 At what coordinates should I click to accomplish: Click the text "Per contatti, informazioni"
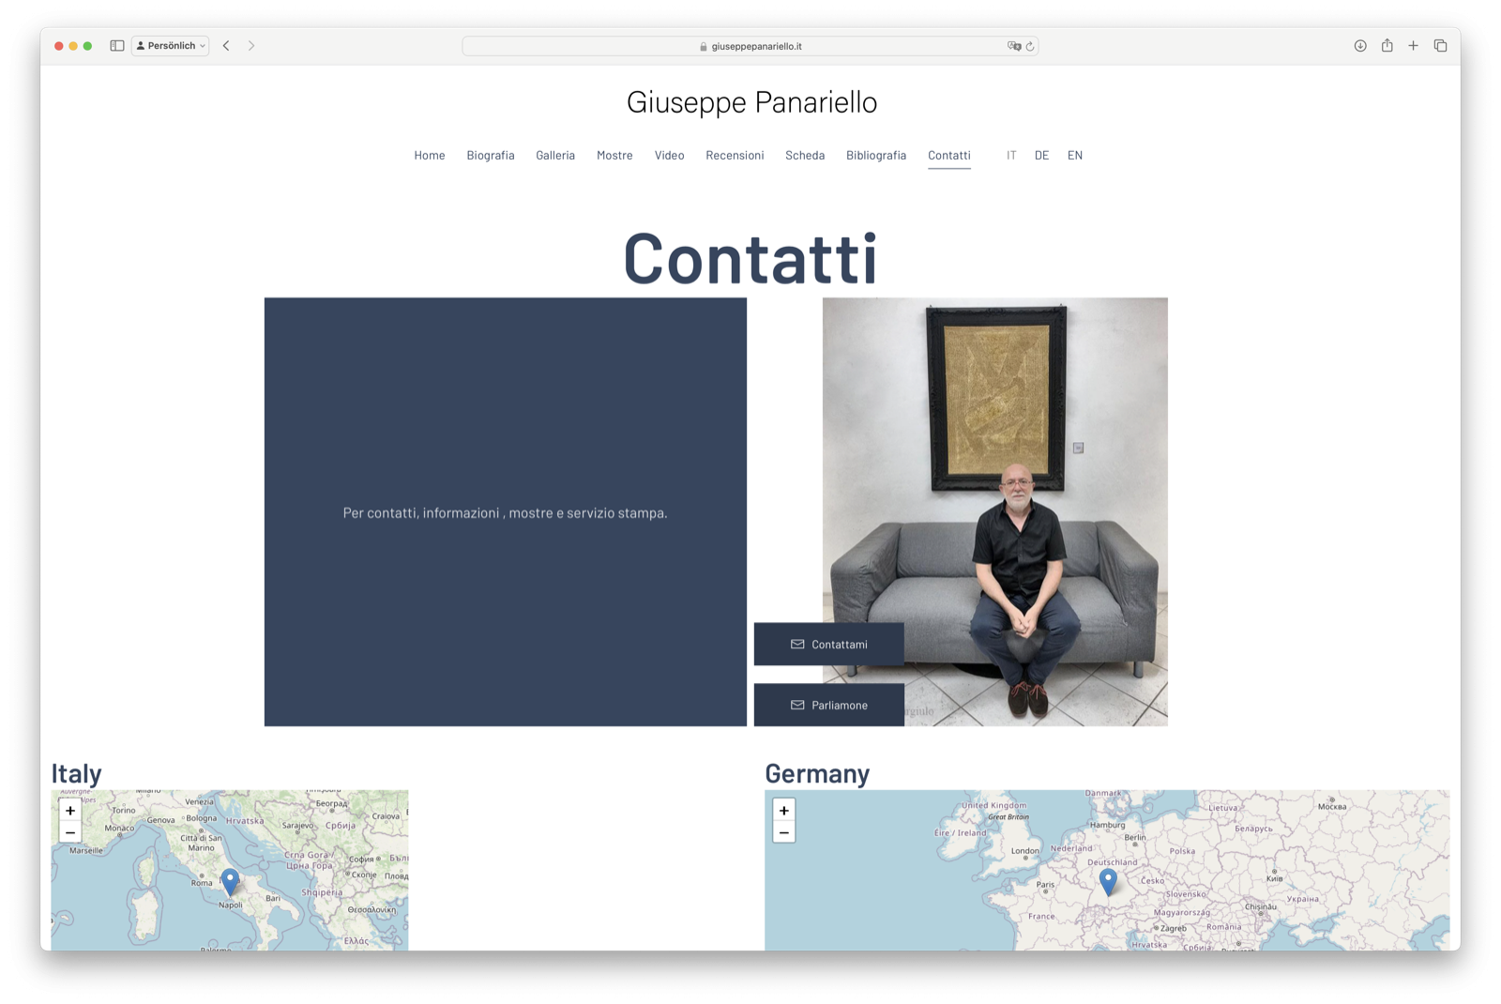(421, 513)
